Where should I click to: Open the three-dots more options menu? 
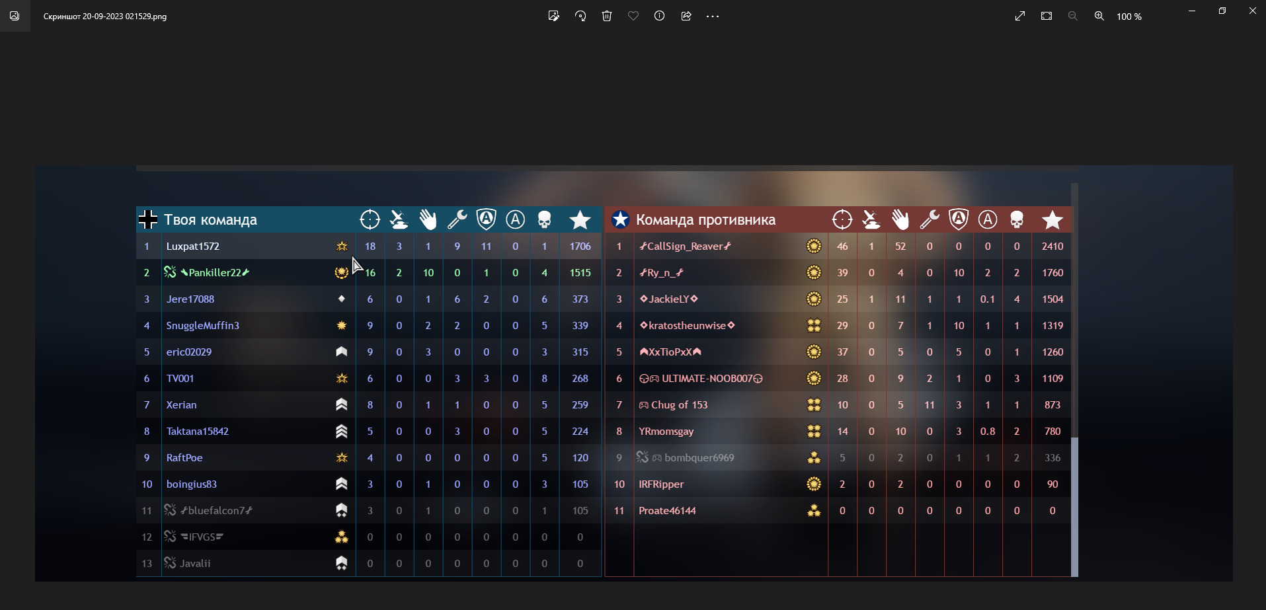(x=713, y=16)
